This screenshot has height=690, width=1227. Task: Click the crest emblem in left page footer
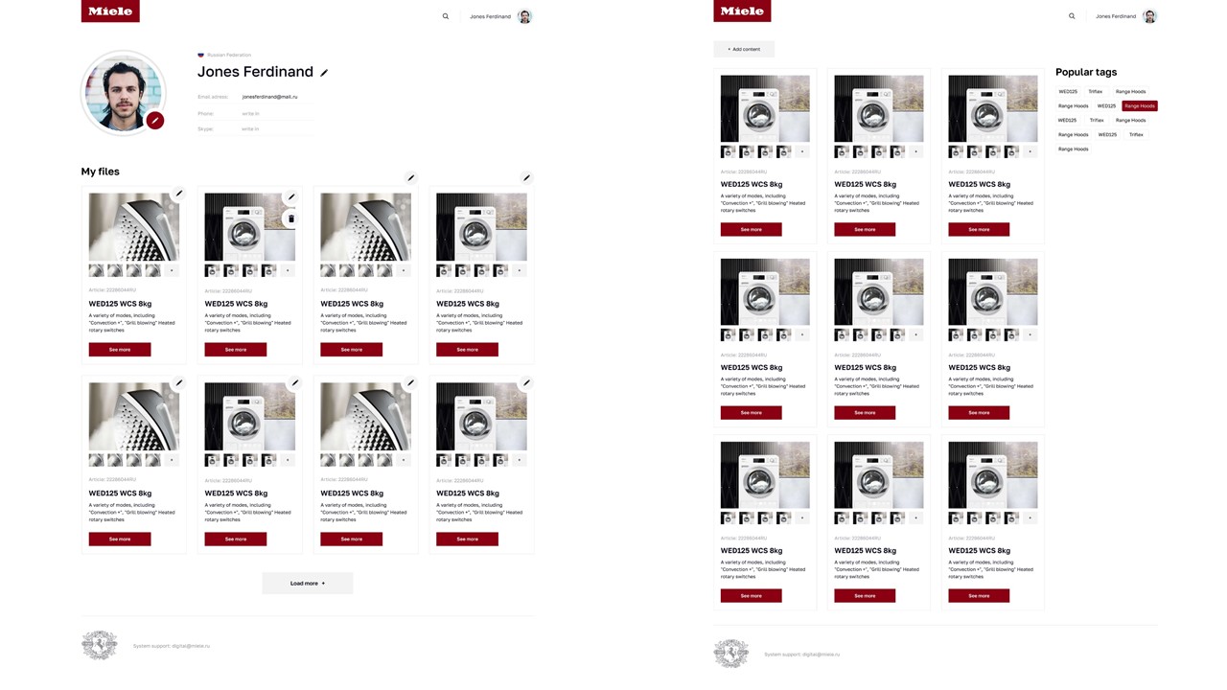coord(100,646)
